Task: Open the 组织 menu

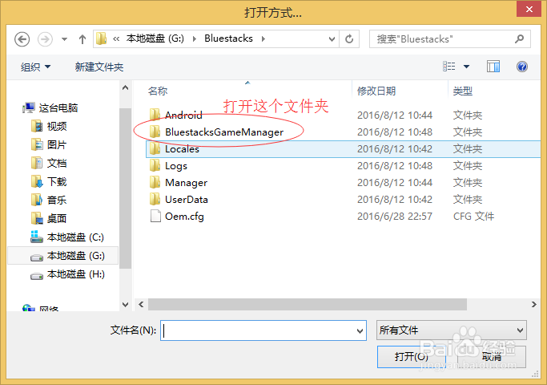Action: pyautogui.click(x=35, y=67)
